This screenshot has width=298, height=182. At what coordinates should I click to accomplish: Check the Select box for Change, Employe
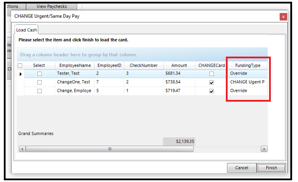click(x=39, y=91)
